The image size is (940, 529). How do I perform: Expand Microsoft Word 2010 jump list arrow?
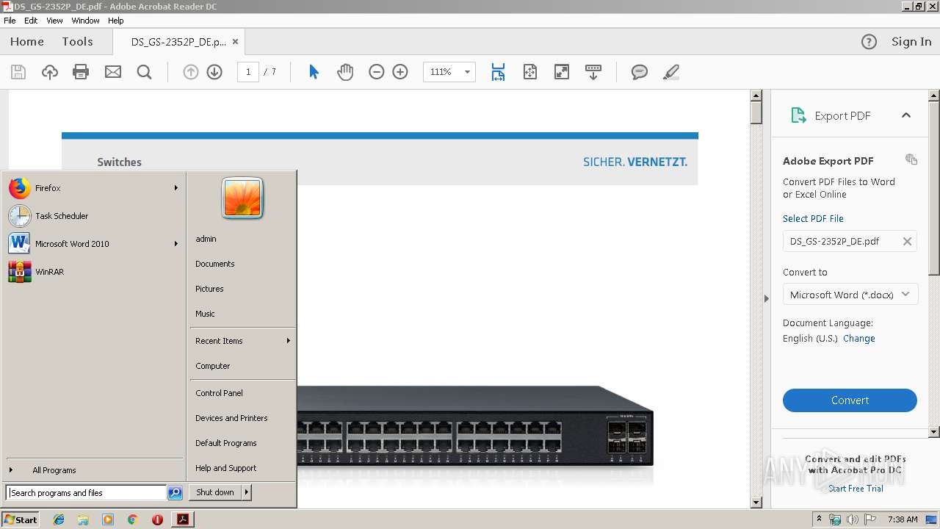tap(176, 244)
